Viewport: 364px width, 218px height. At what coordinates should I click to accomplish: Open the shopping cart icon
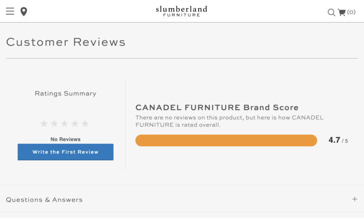[342, 12]
